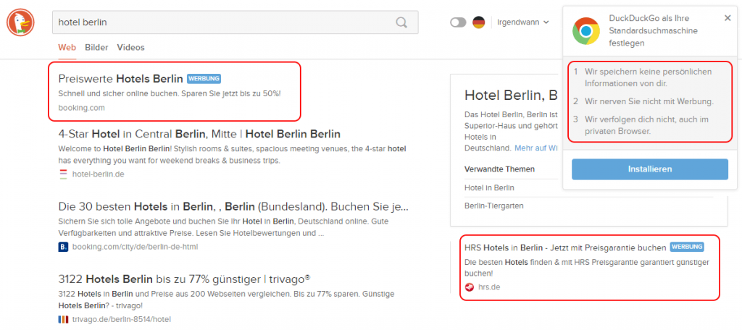Click the popup title 'DuckDuckGo als Ihre Standardsuchmaschine festlegen'

[x=653, y=30]
